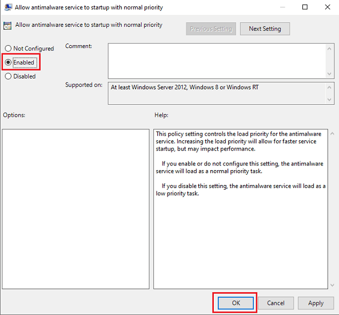Click the 'This policy setting controls' help paragraph
Viewport: 339px width, 315px height.
(238, 141)
